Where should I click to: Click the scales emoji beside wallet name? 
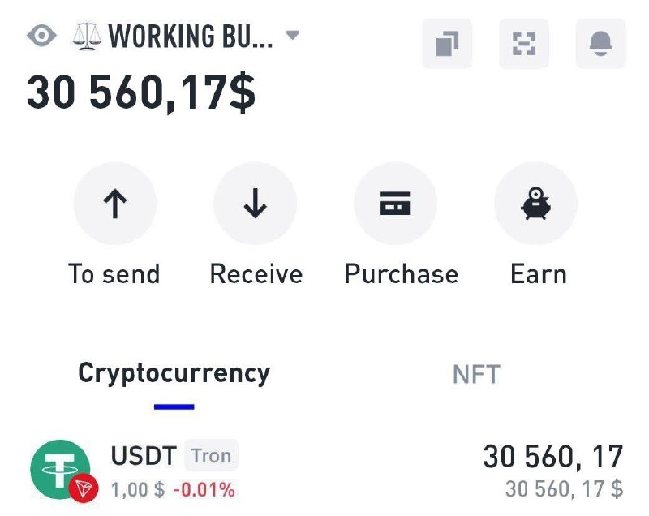click(x=88, y=37)
